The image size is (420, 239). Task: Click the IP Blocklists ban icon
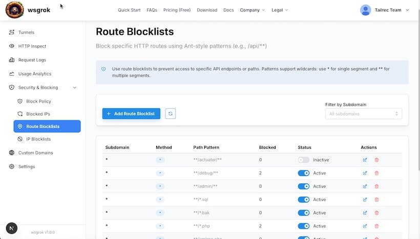20,139
